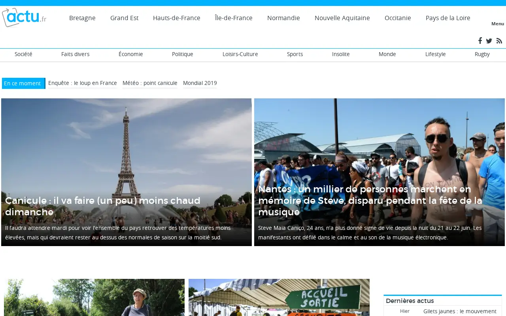Open Nouvelle Aquitaine region
Screen dimensions: 506x316
click(x=342, y=18)
